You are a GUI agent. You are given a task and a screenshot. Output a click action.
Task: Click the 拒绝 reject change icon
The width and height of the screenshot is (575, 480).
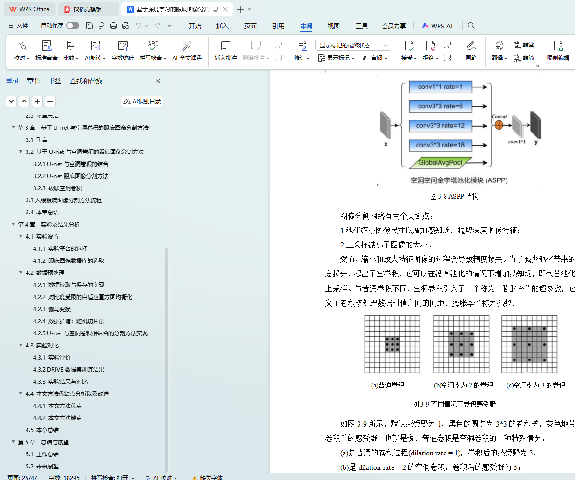[430, 46]
